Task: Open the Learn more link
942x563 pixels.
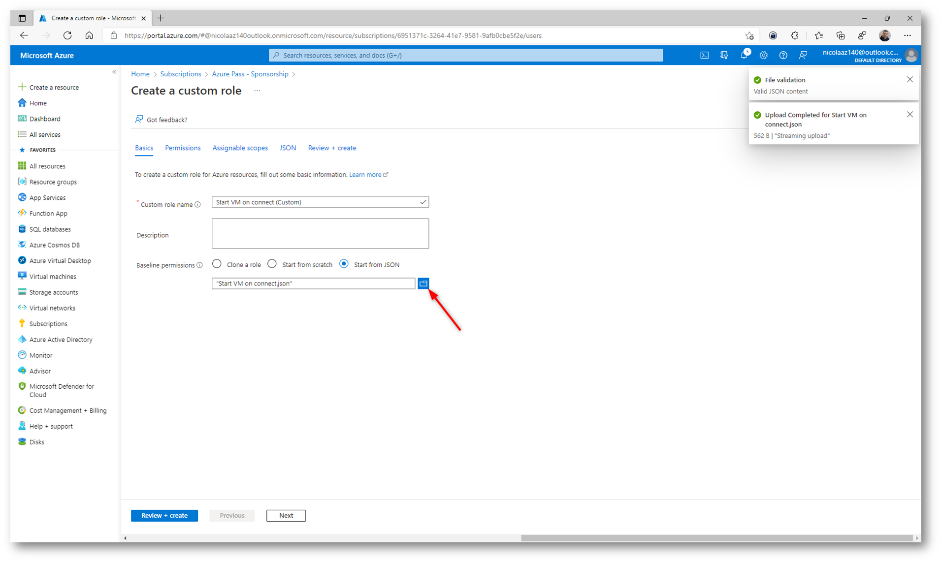Action: click(x=368, y=175)
